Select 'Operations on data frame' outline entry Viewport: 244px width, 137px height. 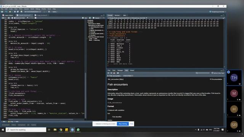[96, 25]
